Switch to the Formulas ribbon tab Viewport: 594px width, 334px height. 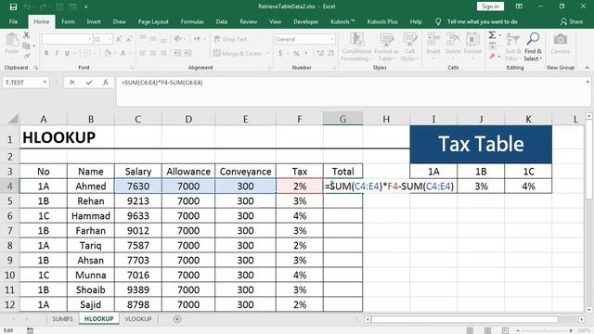point(192,21)
